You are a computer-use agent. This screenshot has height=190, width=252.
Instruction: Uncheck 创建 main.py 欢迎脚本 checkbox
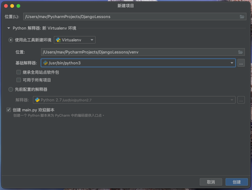(x=9, y=110)
